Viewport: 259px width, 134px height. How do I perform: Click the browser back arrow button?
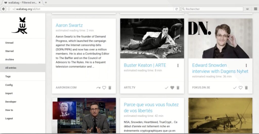click(x=4, y=9)
